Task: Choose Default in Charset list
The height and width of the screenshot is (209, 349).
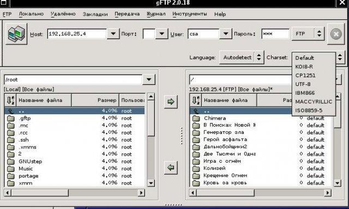Action: click(314, 58)
